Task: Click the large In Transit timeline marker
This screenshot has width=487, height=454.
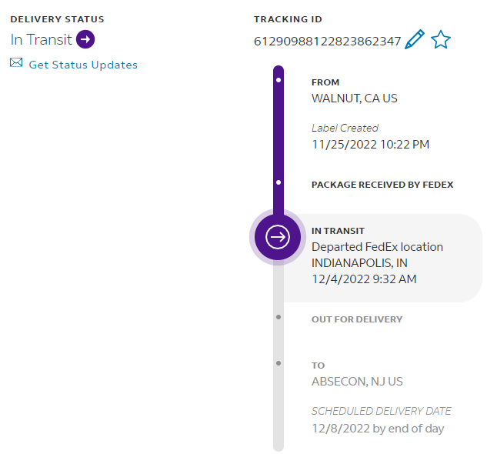Action: [277, 237]
